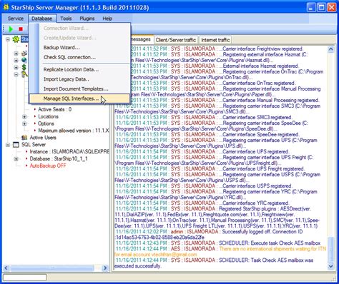Image resolution: width=339 pixels, height=284 pixels.
Task: Close the open Database menu
Action: pyautogui.click(x=42, y=19)
